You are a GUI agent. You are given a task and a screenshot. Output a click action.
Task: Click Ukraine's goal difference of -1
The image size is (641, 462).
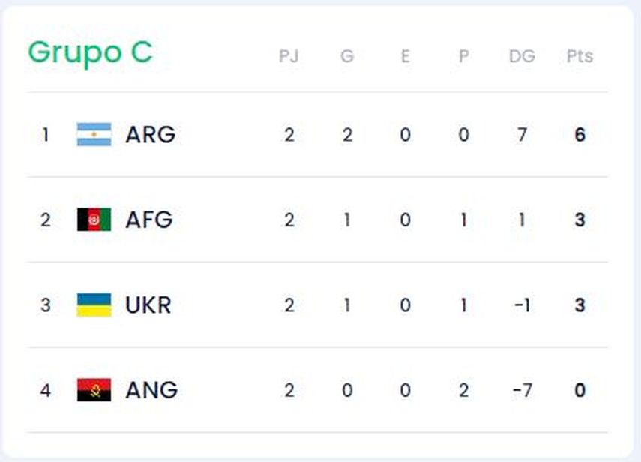pos(522,305)
